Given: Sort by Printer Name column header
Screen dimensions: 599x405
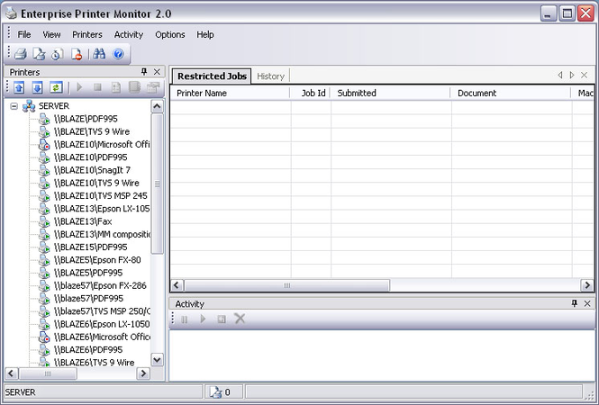Looking at the screenshot, I should point(231,93).
